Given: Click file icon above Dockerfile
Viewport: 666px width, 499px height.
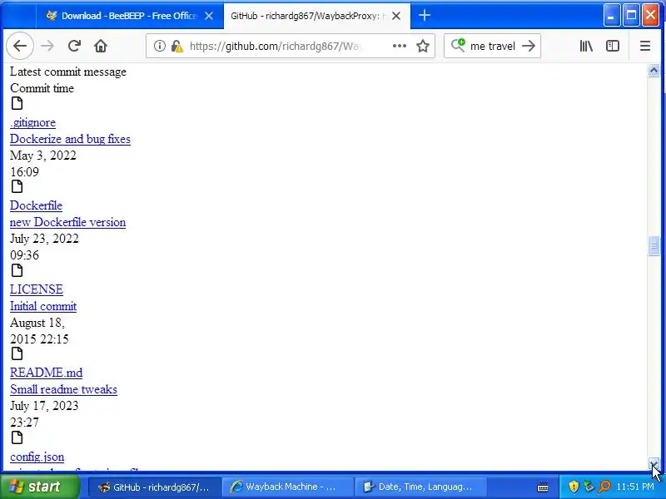Looking at the screenshot, I should [x=17, y=186].
